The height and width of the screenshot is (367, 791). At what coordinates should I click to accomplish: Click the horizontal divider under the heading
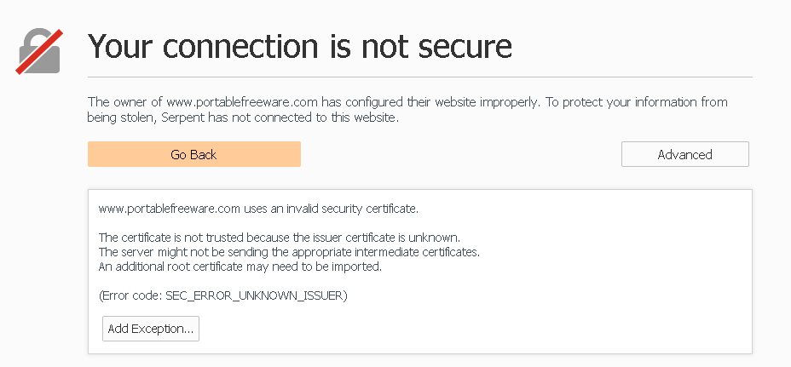419,77
